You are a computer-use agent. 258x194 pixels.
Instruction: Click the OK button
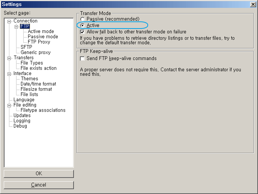(39, 174)
